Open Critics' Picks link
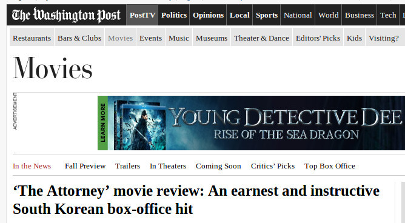Screen dimensions: 405x223 (273, 166)
